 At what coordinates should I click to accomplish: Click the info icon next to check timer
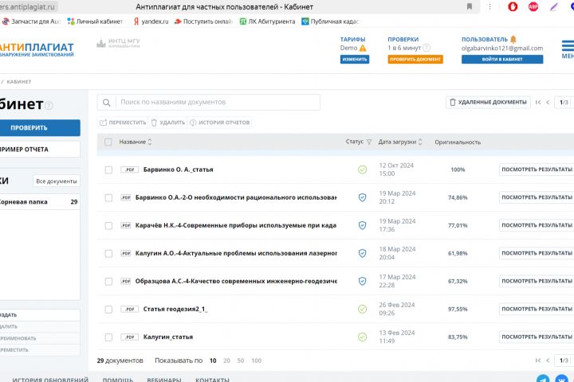(x=427, y=48)
